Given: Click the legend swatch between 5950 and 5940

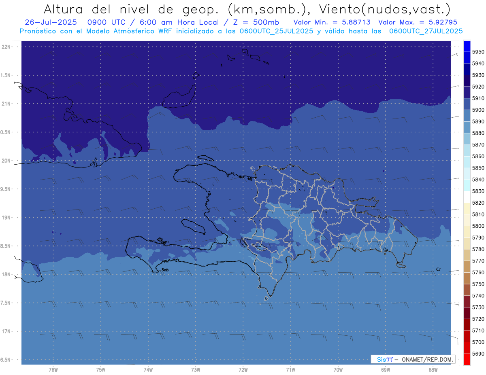Looking at the screenshot, I should tap(467, 58).
